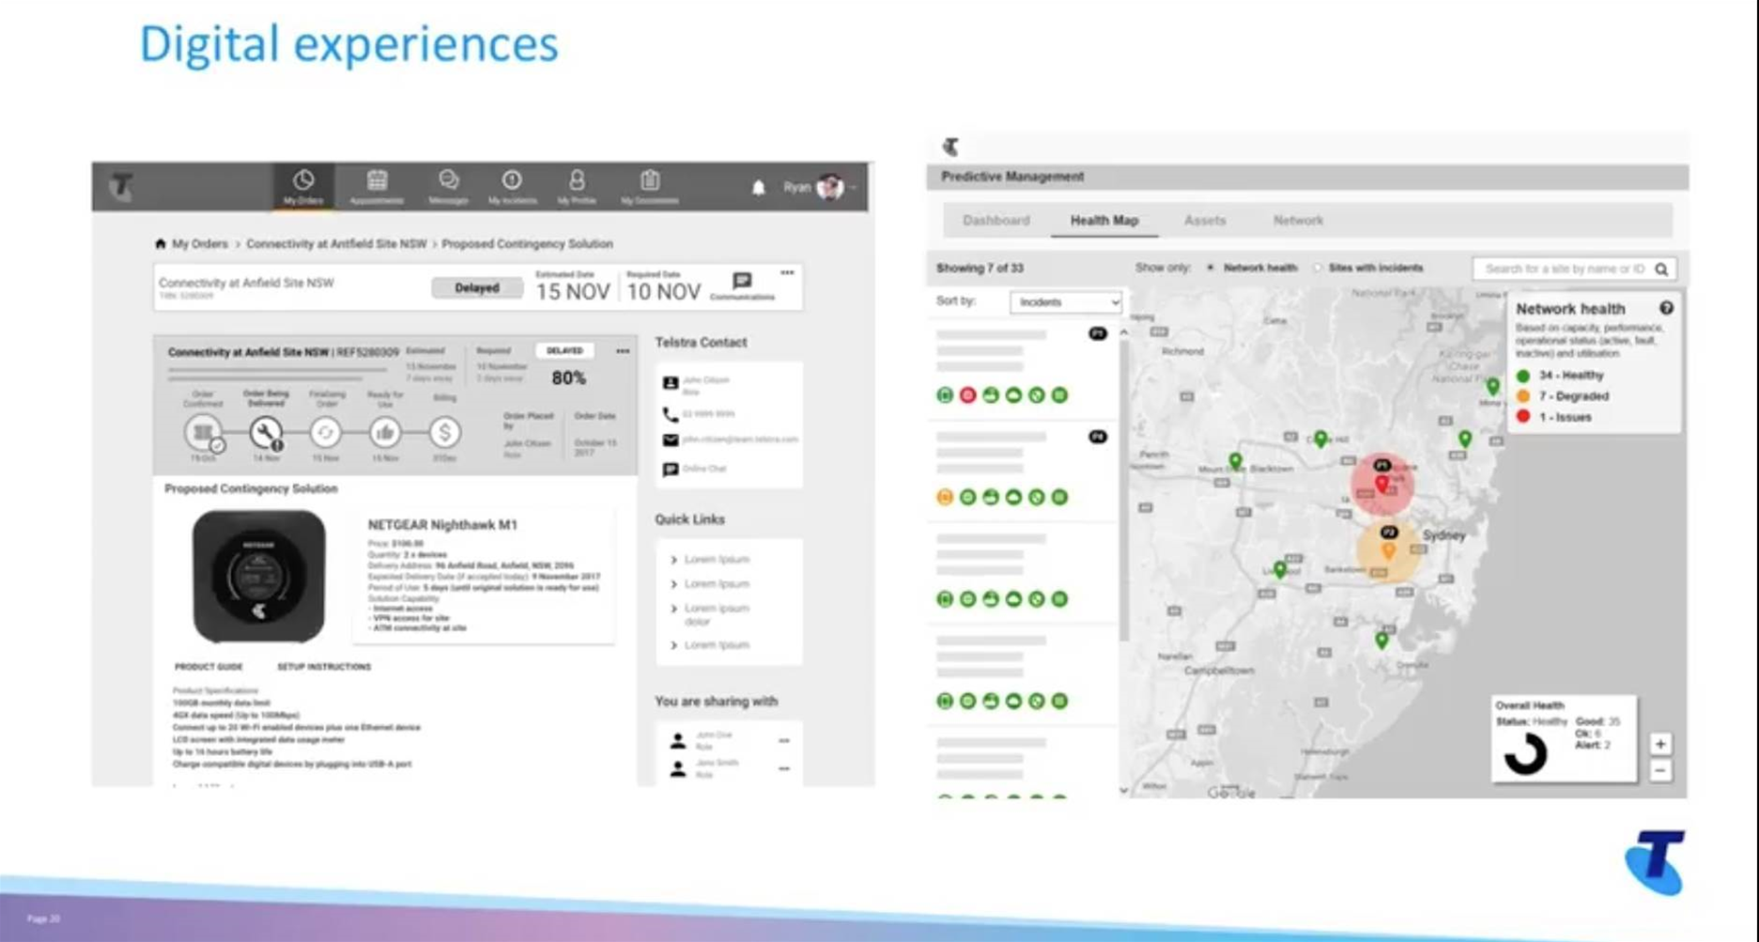Click the Network health help question icon

coord(1666,308)
